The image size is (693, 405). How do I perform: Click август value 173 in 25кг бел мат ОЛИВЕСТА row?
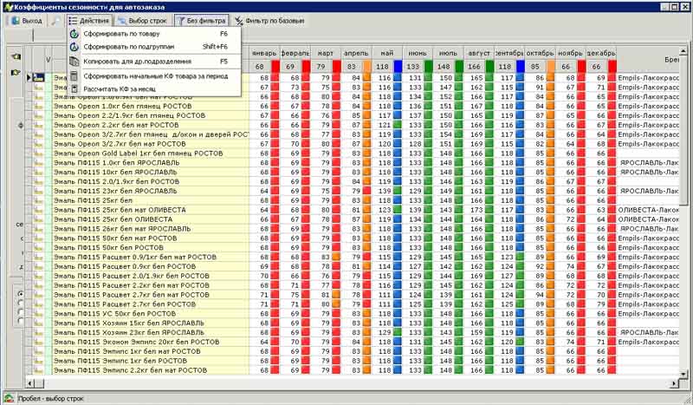(x=476, y=210)
